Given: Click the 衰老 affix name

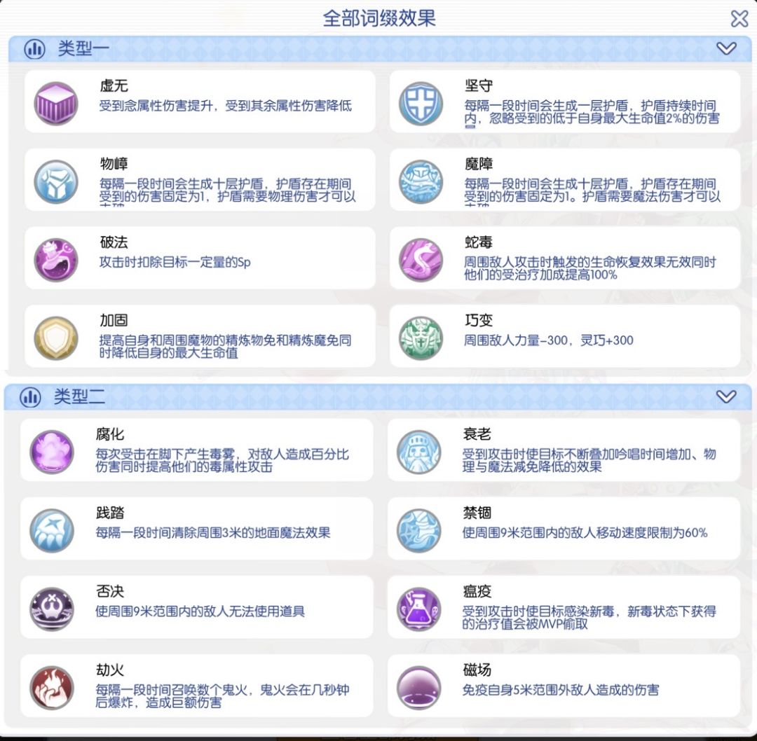Looking at the screenshot, I should click(x=477, y=434).
